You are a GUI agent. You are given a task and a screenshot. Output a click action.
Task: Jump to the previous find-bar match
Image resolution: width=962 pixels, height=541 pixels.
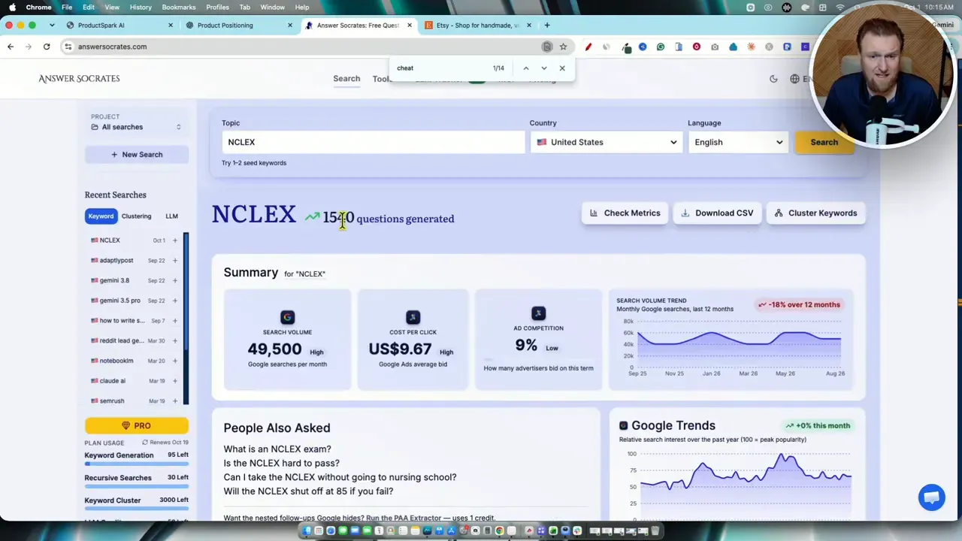[526, 68]
